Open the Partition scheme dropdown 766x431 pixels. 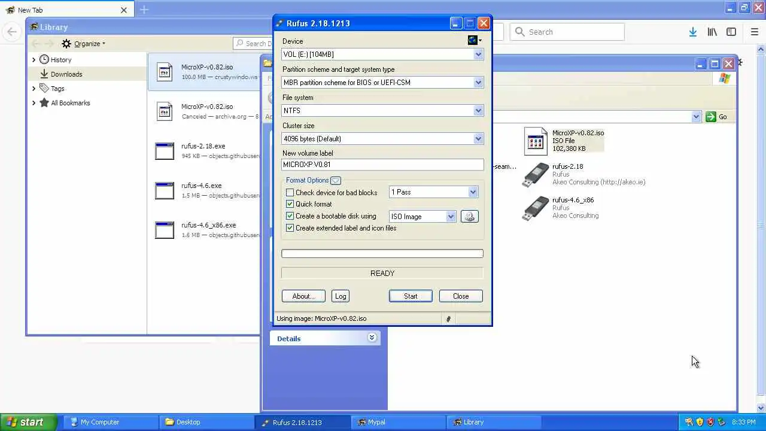[382, 83]
